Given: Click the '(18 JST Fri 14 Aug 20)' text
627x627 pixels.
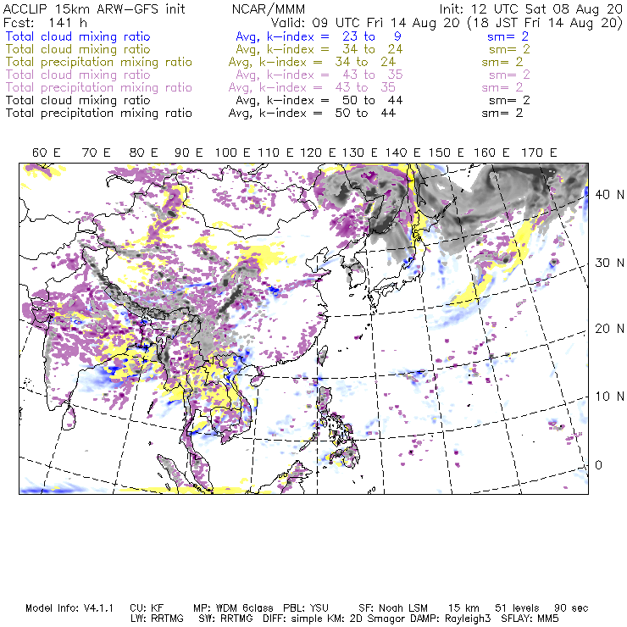Looking at the screenshot, I should [545, 23].
